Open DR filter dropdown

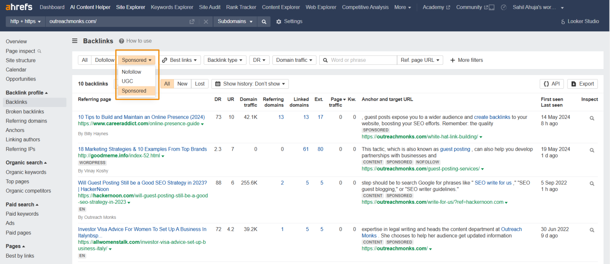click(260, 60)
